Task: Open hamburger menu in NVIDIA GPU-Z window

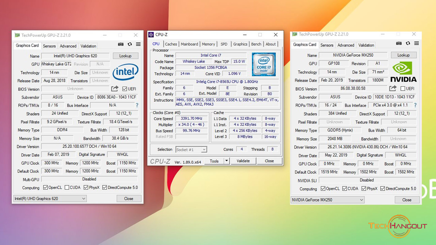Action: (416, 43)
